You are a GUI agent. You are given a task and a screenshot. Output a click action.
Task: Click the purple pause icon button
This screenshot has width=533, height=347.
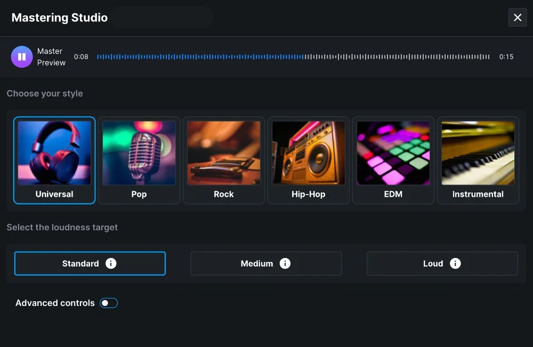coord(22,56)
